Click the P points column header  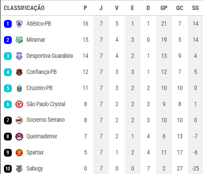coord(85,8)
